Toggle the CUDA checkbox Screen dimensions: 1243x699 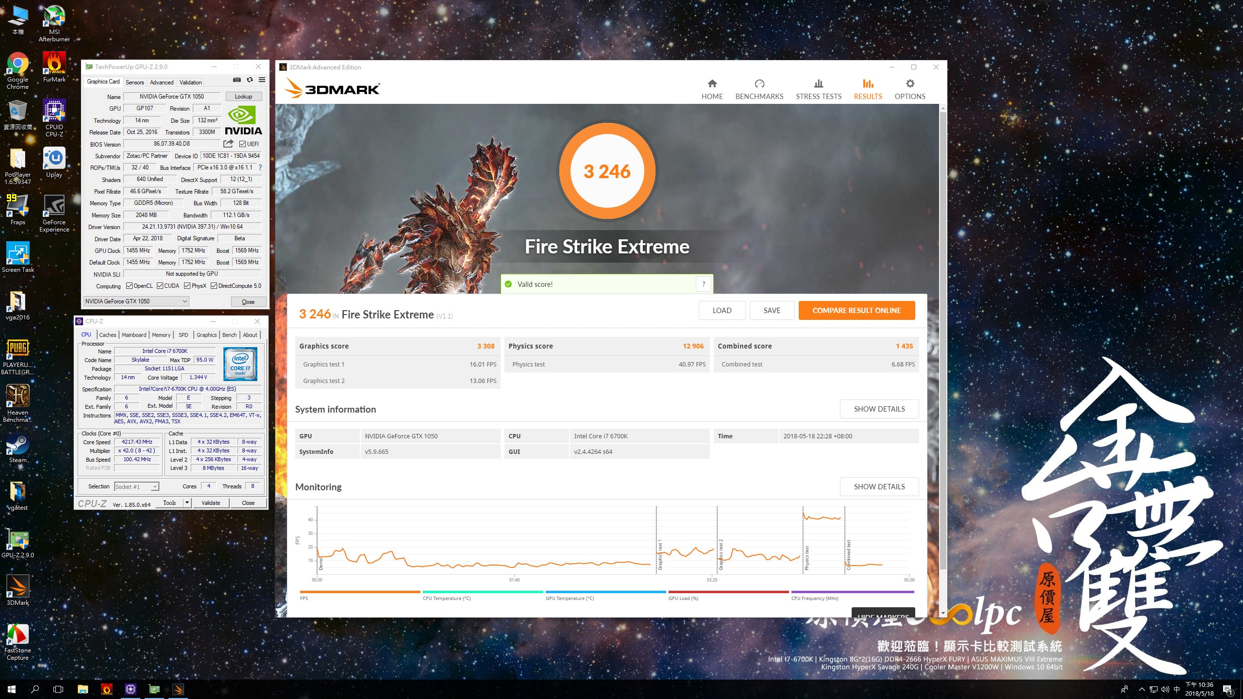pyautogui.click(x=160, y=286)
